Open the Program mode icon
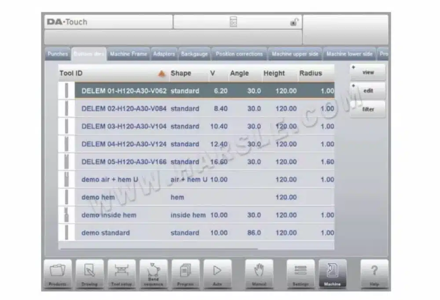Image resolution: width=440 pixels, height=300 pixels. 186,274
